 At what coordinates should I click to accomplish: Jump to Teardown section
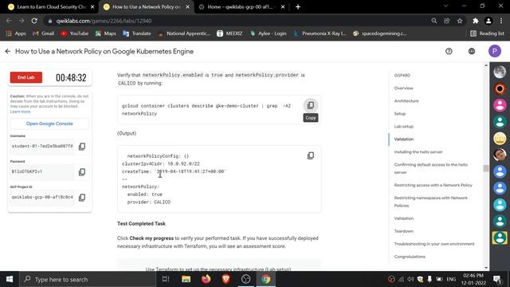point(404,231)
